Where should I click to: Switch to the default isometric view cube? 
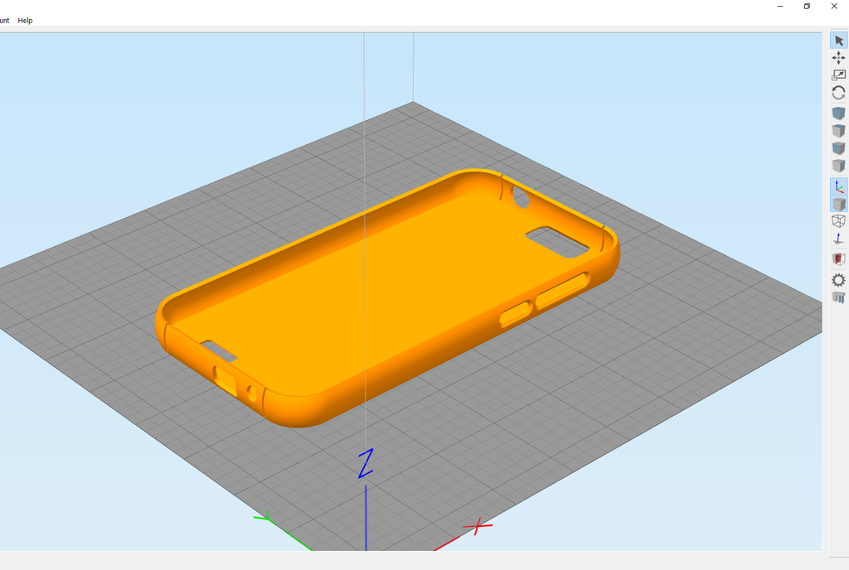point(839,113)
